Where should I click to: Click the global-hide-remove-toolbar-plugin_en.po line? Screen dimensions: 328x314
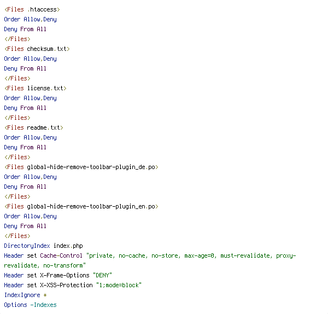tap(81, 206)
